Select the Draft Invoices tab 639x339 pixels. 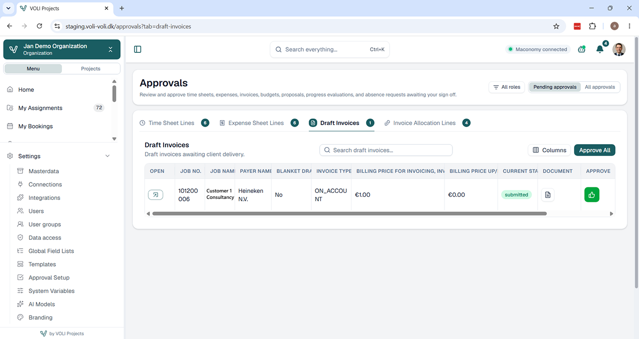(341, 123)
